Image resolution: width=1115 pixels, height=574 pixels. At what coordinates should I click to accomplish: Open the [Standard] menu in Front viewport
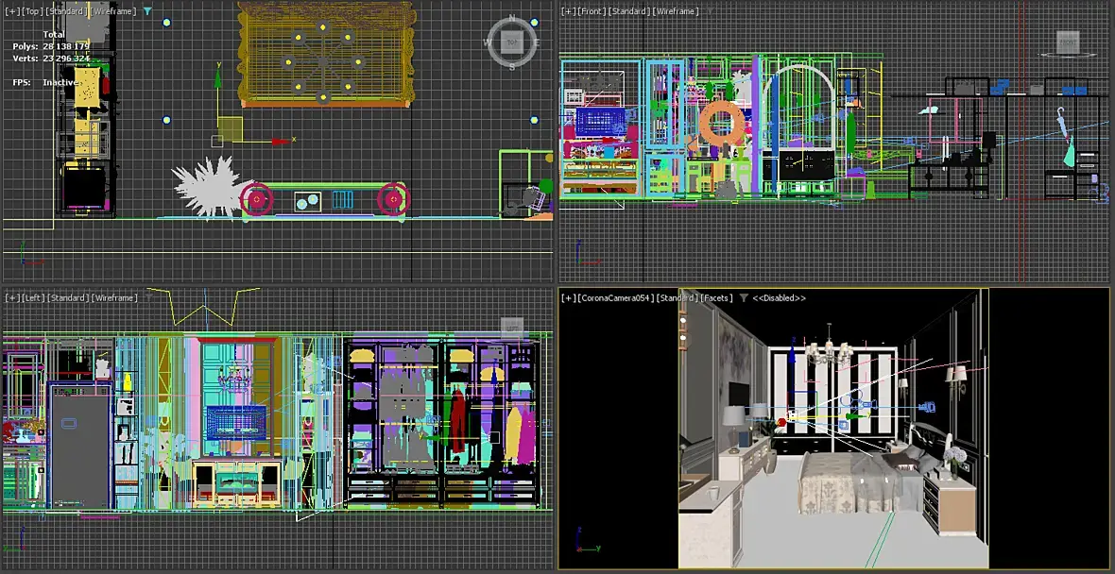[x=631, y=11]
